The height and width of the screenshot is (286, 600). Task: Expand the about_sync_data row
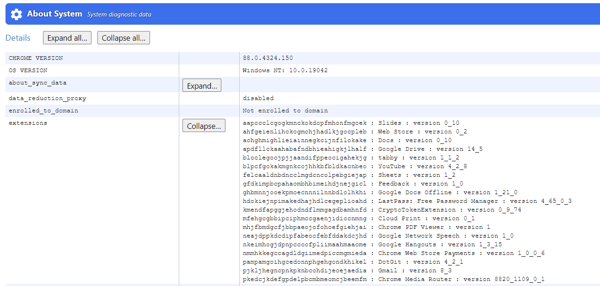click(202, 85)
